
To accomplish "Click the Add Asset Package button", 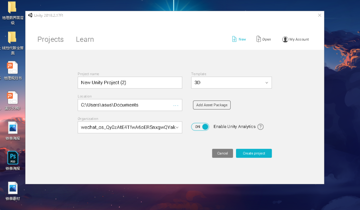I will [x=212, y=105].
